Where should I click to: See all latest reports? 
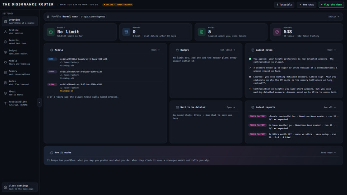pyautogui.click(x=329, y=107)
